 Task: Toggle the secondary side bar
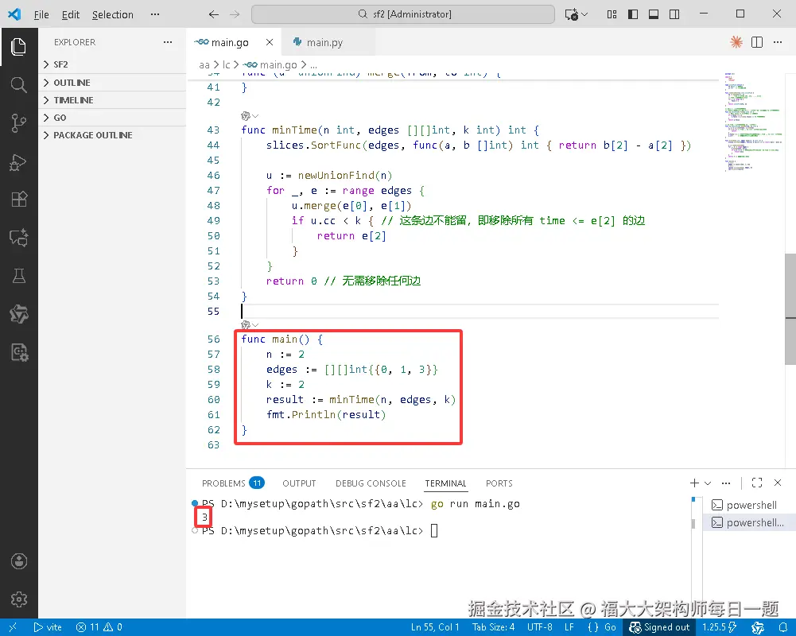(674, 14)
